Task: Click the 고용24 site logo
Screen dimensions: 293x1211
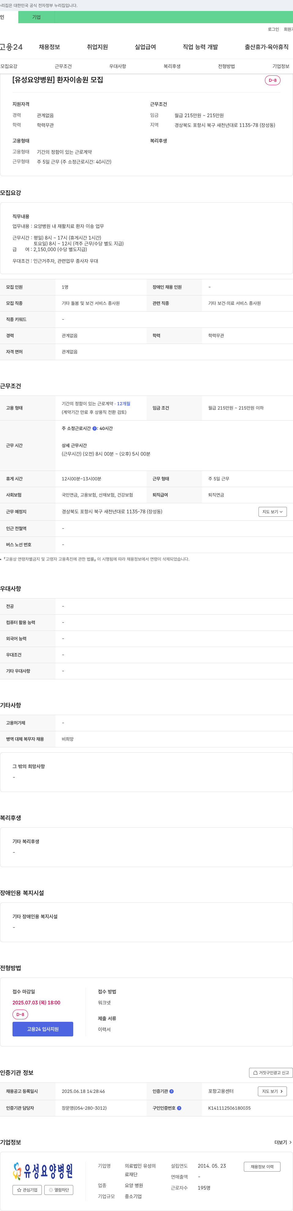Action: point(11,47)
